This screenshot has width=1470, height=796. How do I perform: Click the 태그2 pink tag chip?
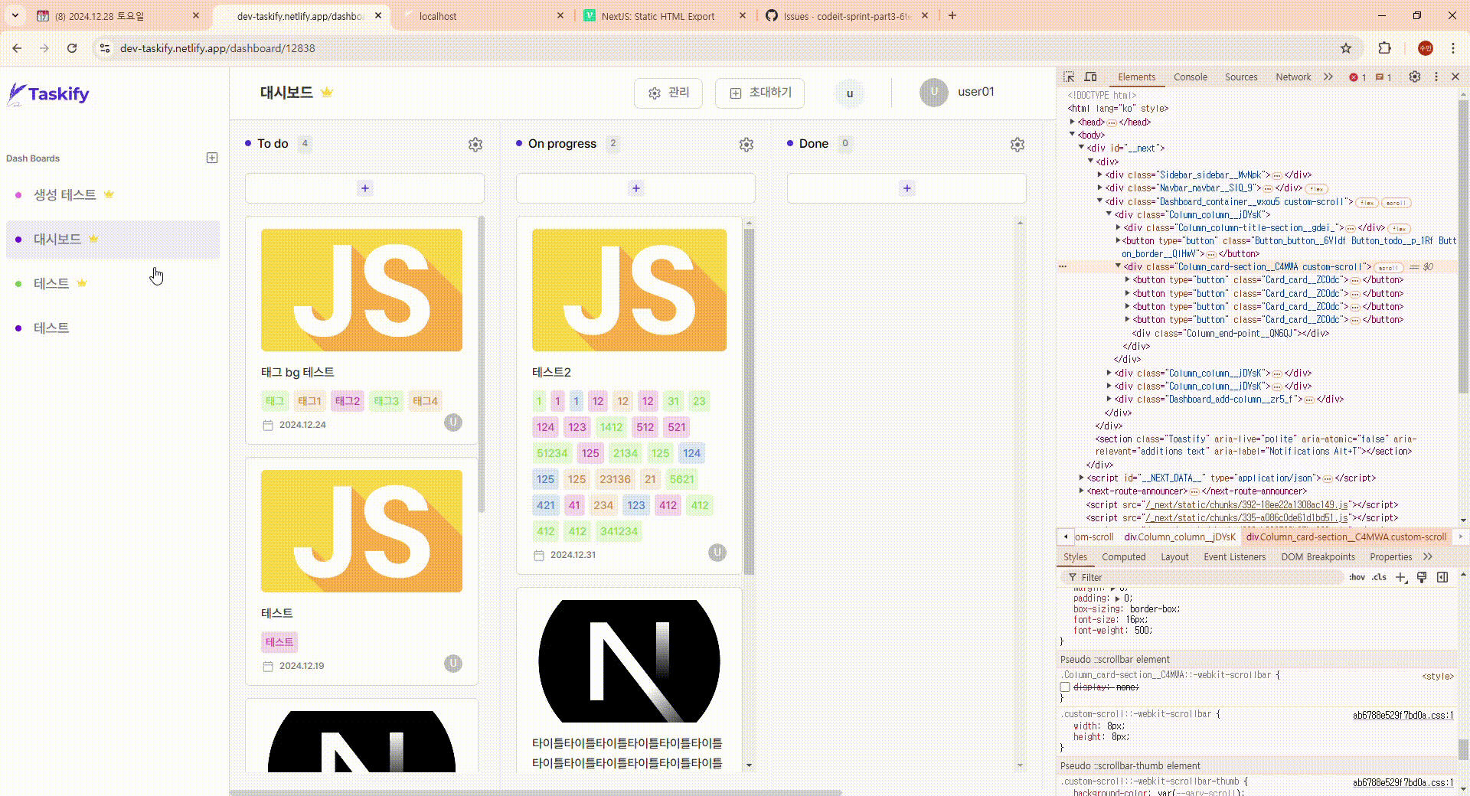[x=347, y=400]
